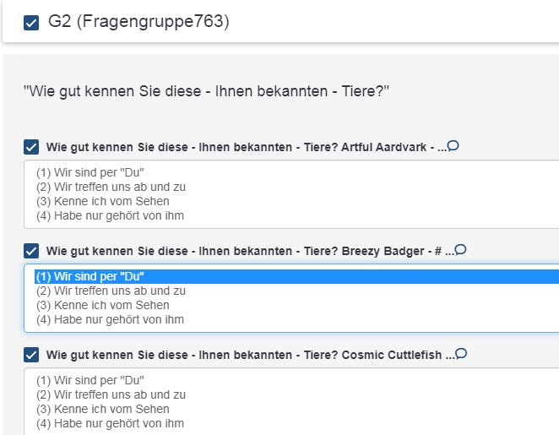The height and width of the screenshot is (435, 559).
Task: Choose '(2) Wir treffen uns ab und zu' for Breezy Badger
Action: click(x=111, y=291)
